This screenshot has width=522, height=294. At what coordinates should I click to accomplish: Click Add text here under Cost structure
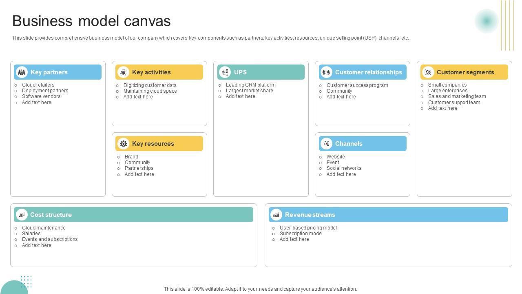[37, 245]
